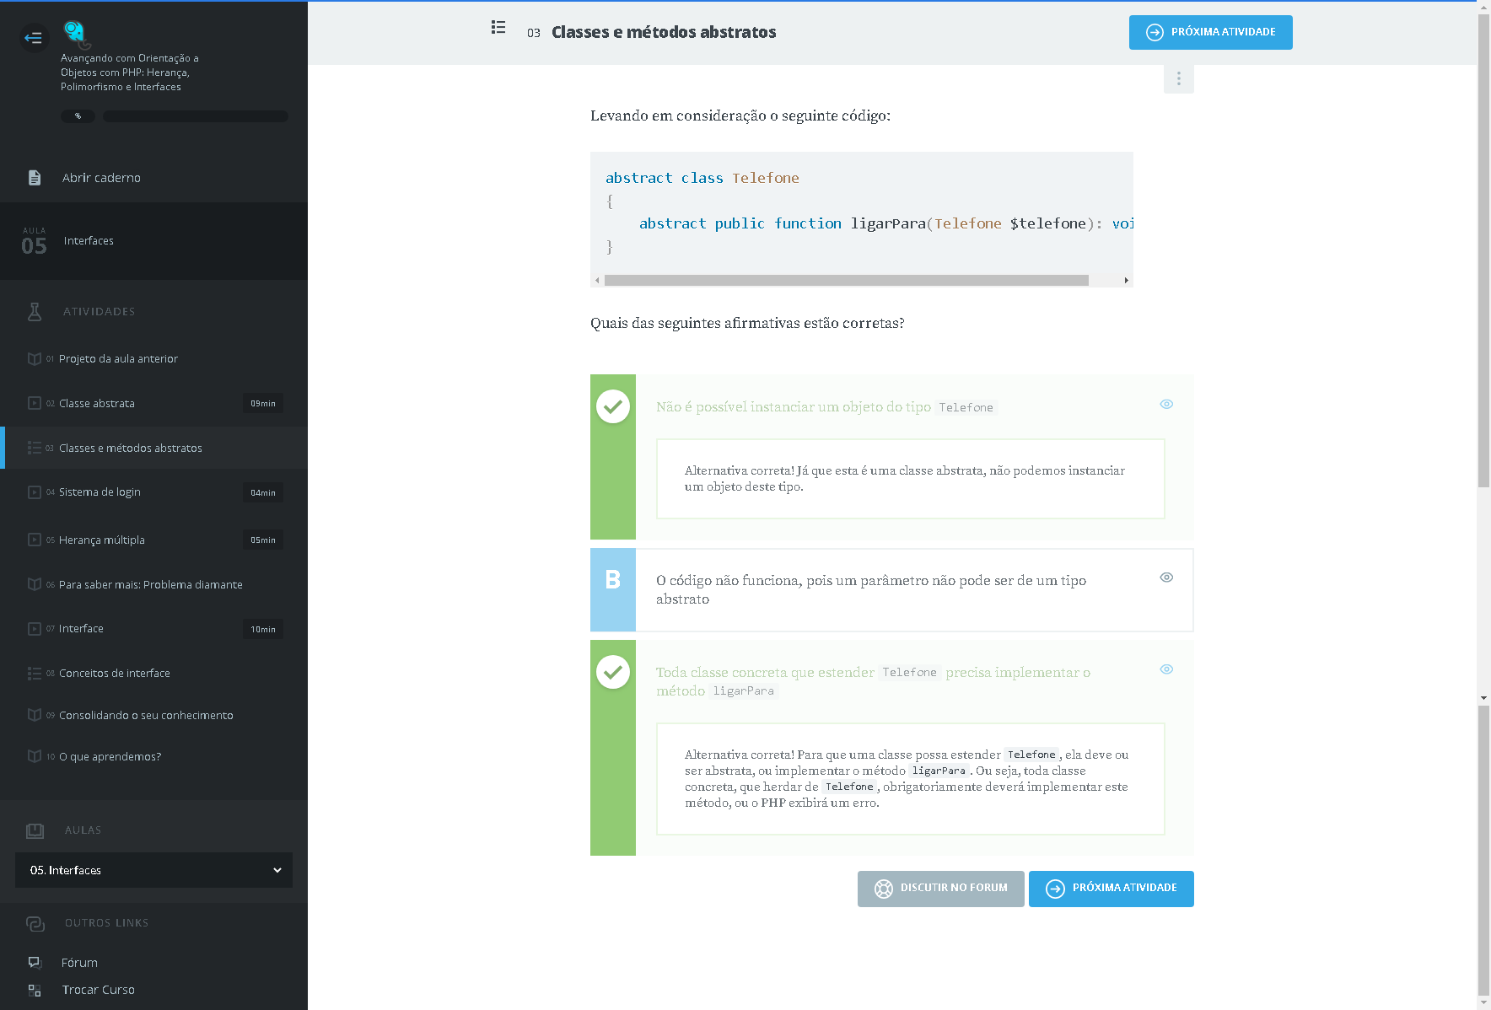Click the Atividades flask icon

pyautogui.click(x=35, y=312)
